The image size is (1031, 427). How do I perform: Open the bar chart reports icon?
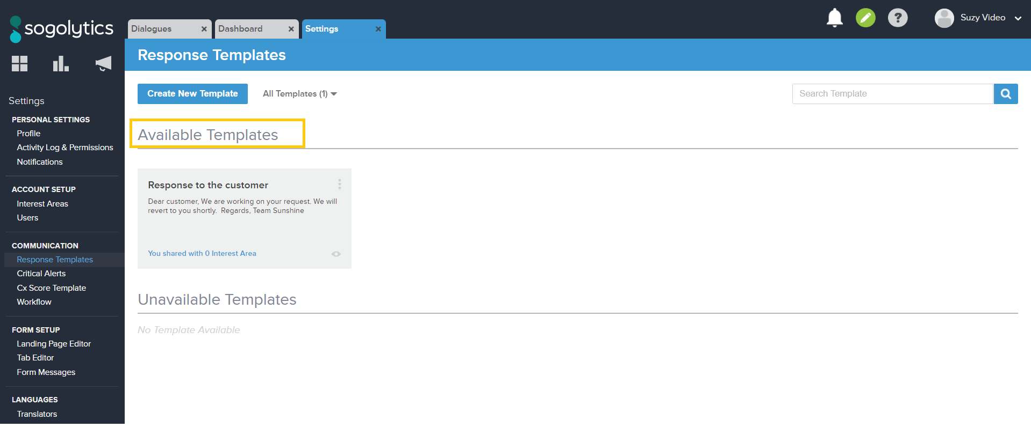click(61, 64)
